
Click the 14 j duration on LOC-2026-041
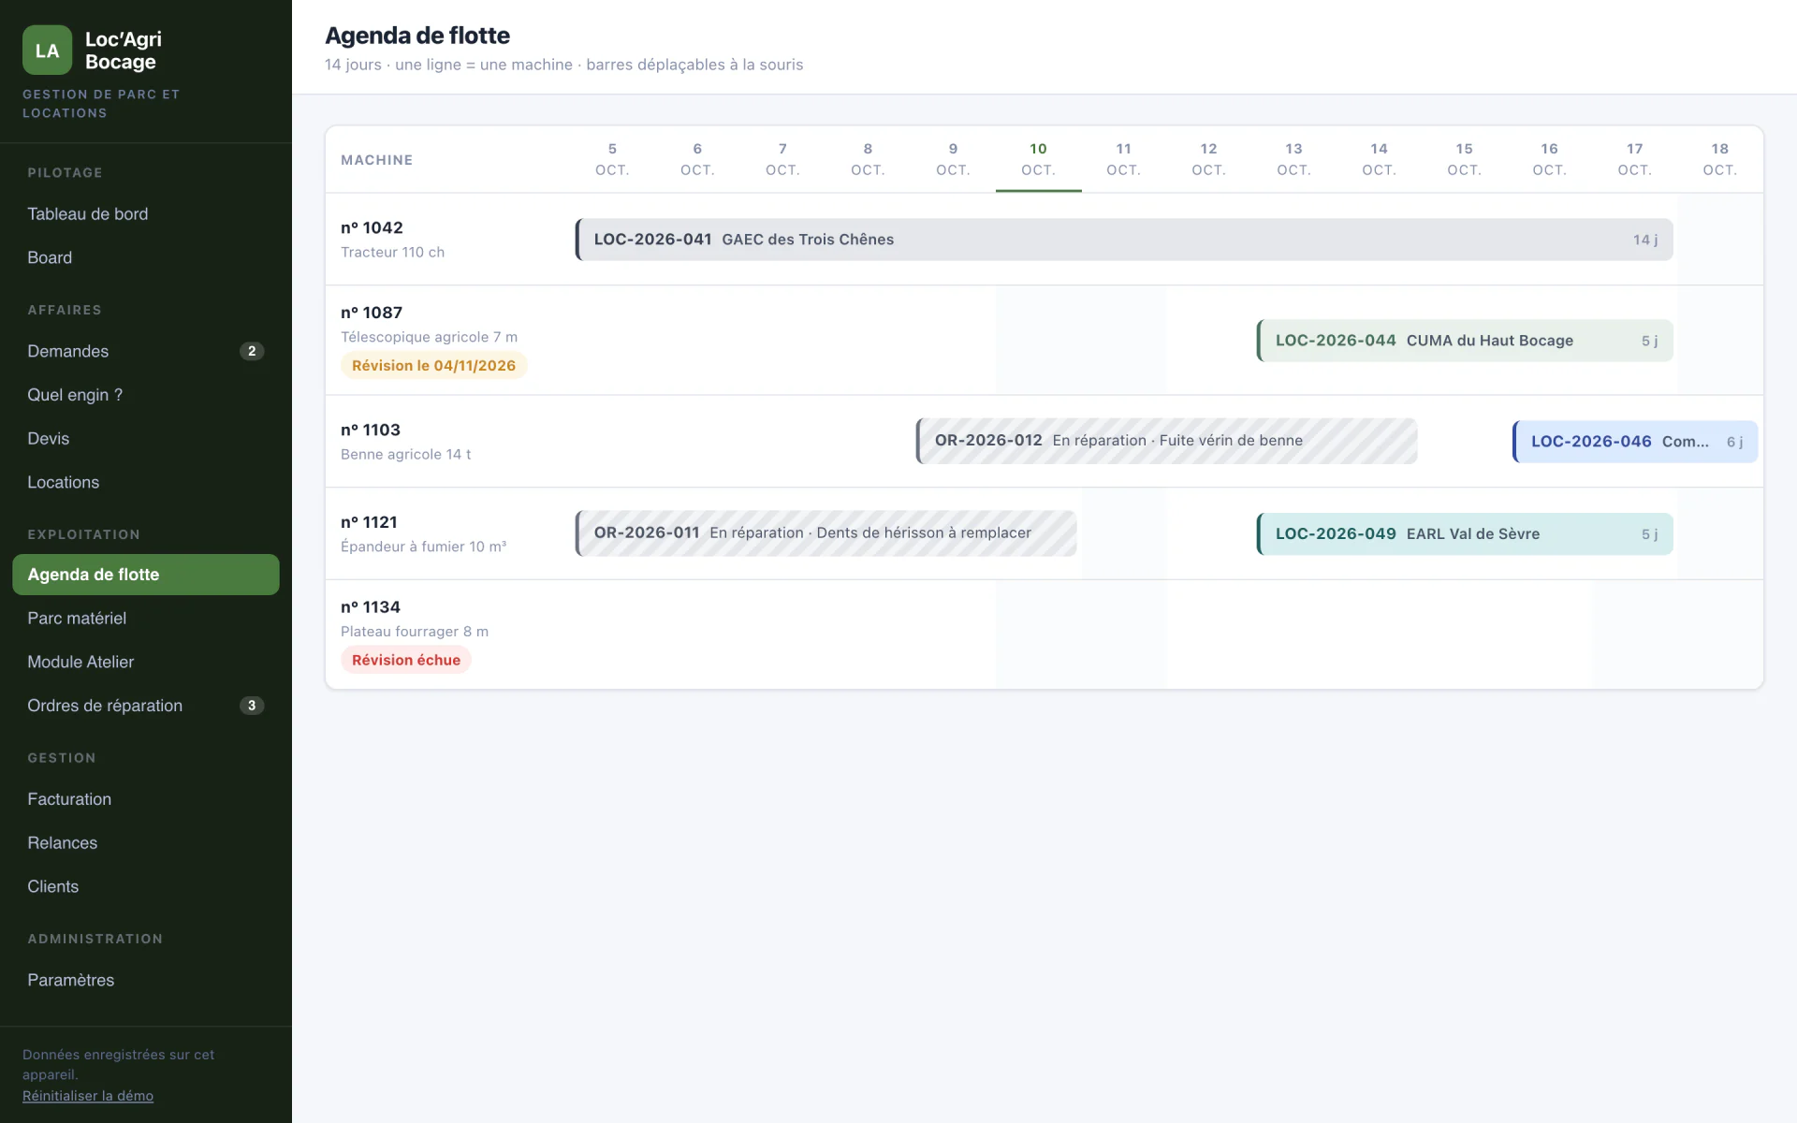pos(1645,240)
